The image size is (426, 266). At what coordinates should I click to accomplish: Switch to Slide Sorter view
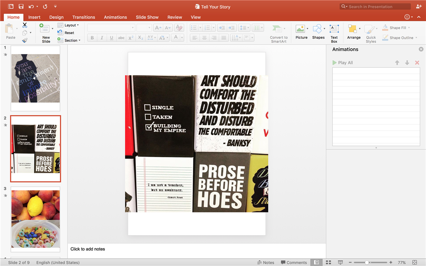328,262
